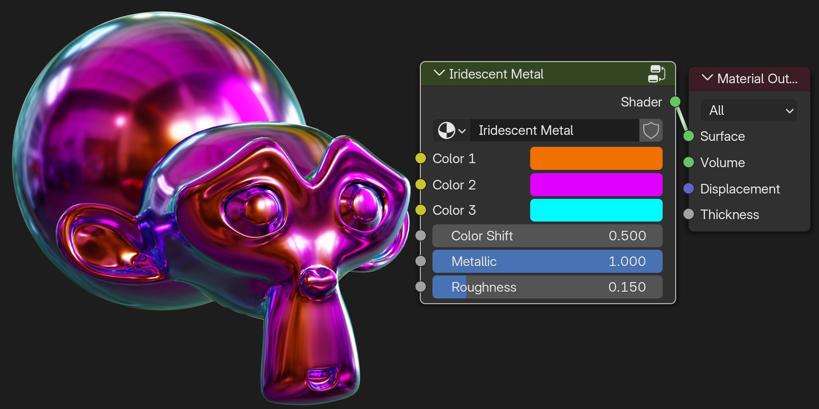Click the gray Thickness socket
The width and height of the screenshot is (819, 409).
point(689,214)
